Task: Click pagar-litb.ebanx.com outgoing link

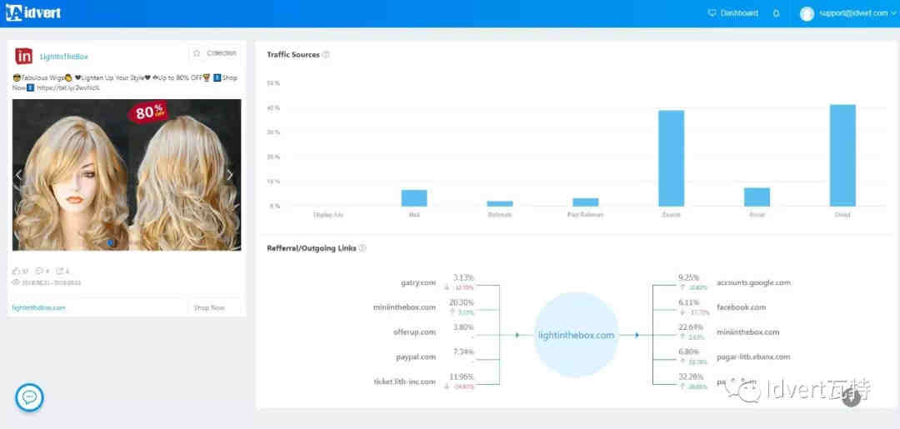Action: pos(753,357)
